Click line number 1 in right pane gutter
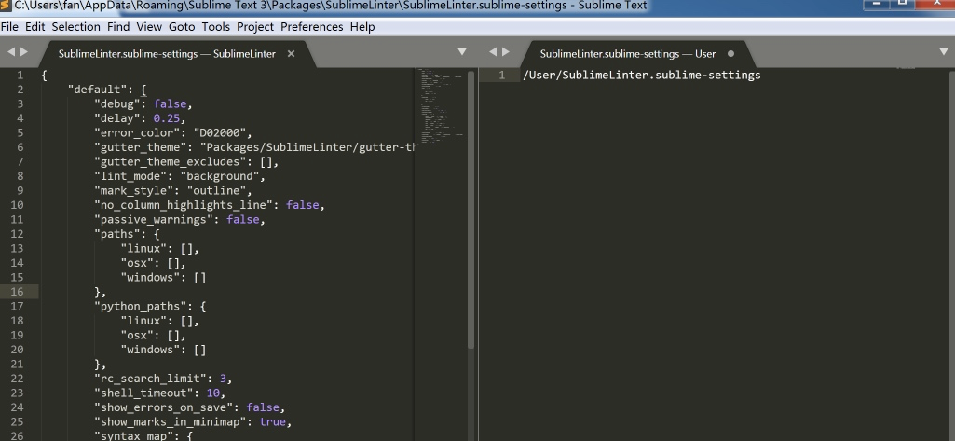The image size is (955, 441). pos(502,75)
